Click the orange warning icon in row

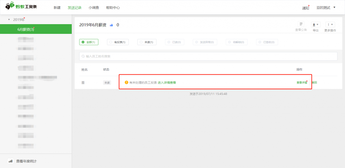point(126,82)
